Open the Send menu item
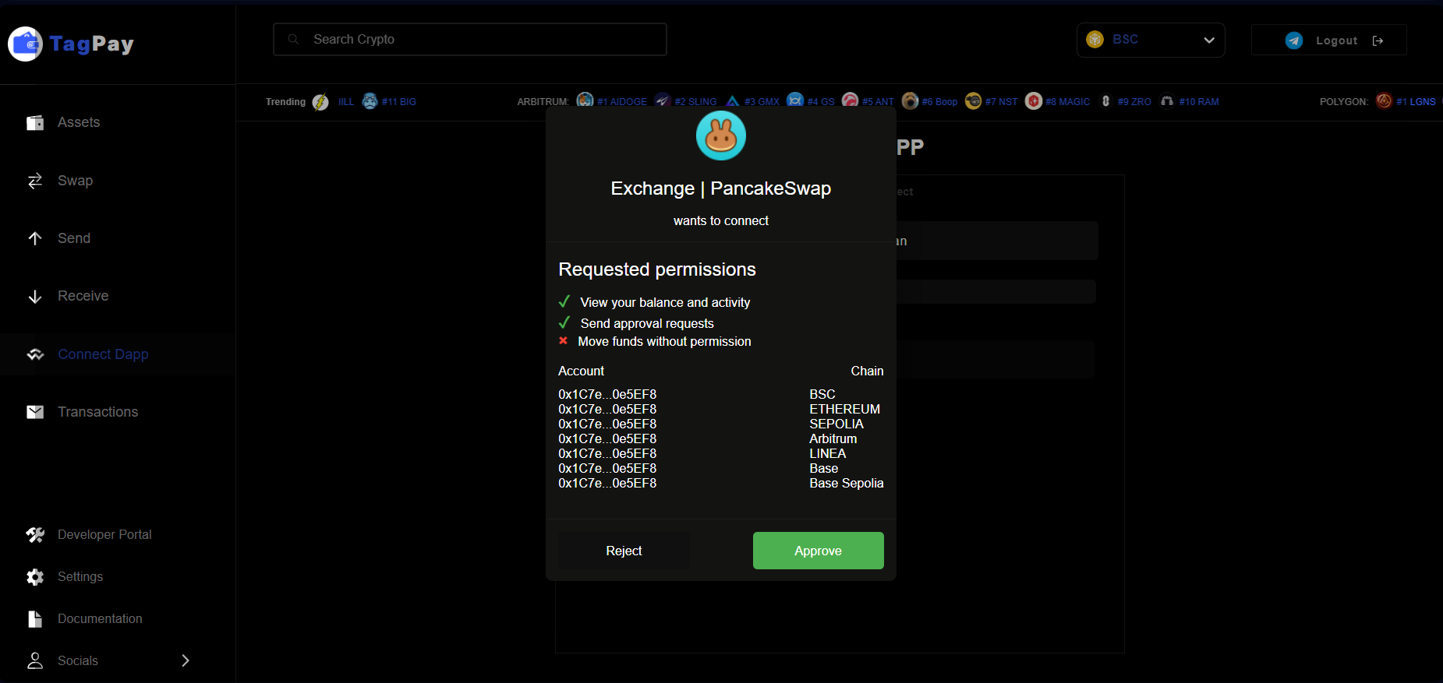Screen dimensions: 1443x683 tap(74, 238)
